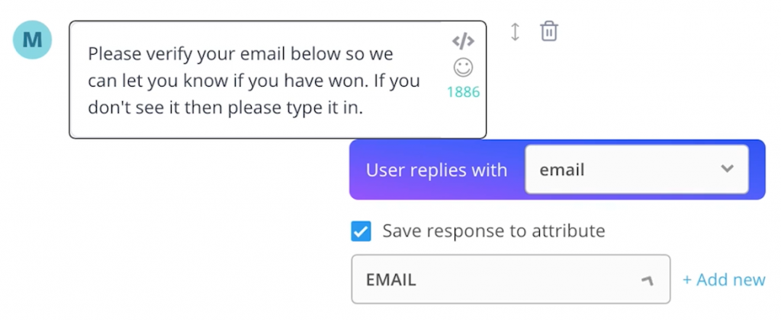Click the small caret inside EMAIL field

click(x=647, y=281)
